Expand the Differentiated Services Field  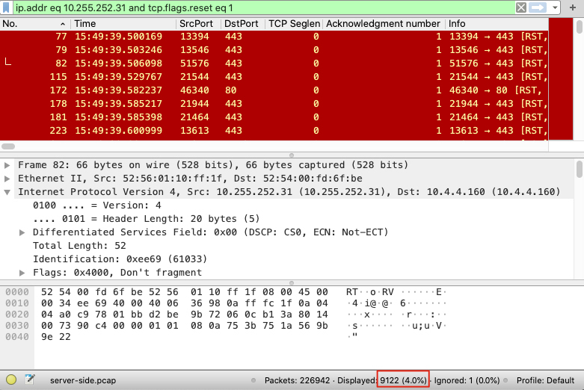coord(22,232)
